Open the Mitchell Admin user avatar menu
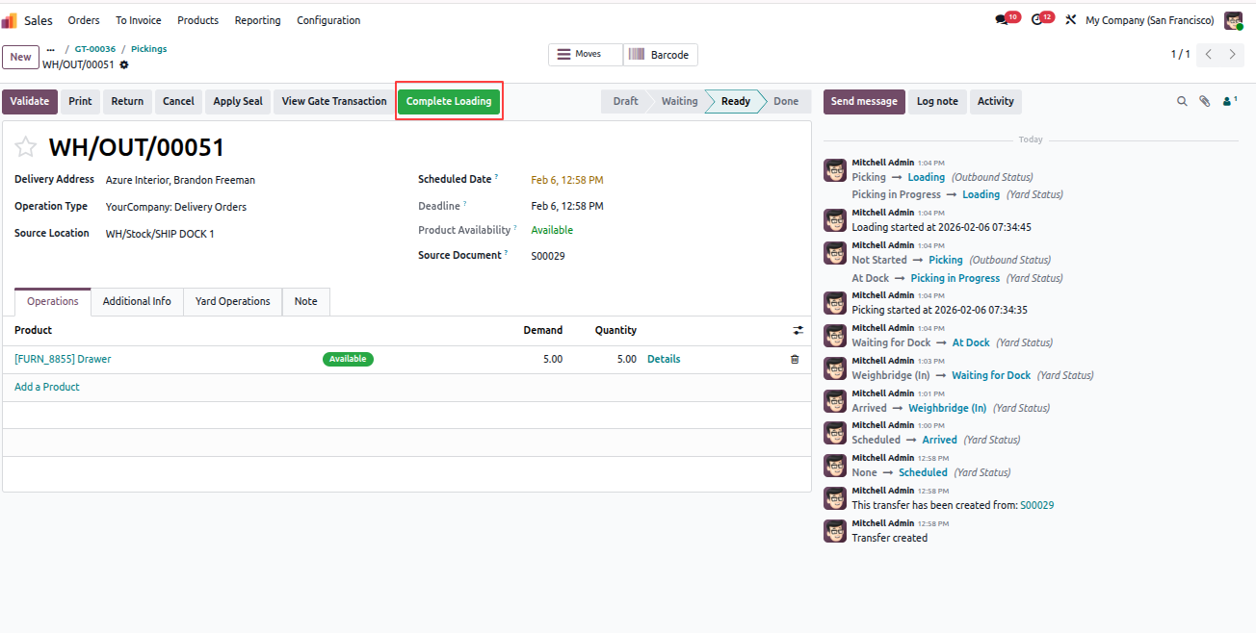The width and height of the screenshot is (1256, 633). click(1233, 20)
